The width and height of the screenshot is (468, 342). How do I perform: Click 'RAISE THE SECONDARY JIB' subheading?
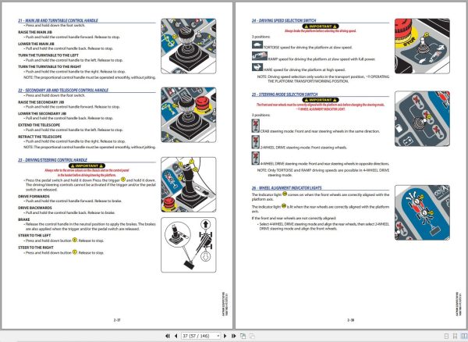click(x=41, y=102)
